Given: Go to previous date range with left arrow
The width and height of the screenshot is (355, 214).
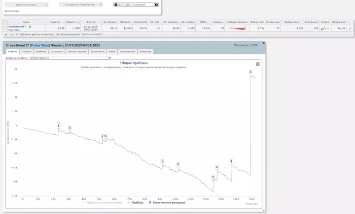Looking at the screenshot, I should tap(116, 5).
